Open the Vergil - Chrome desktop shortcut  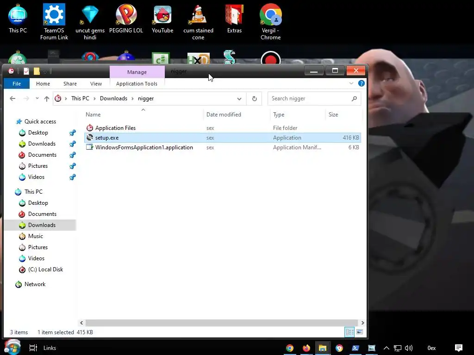[270, 22]
